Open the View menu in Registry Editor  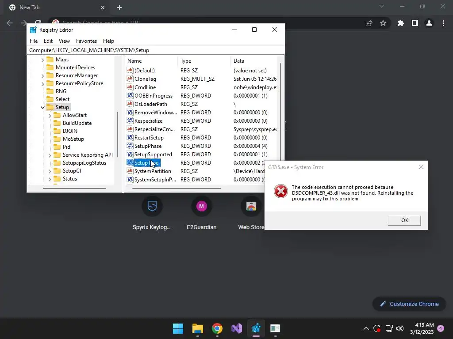tap(64, 41)
